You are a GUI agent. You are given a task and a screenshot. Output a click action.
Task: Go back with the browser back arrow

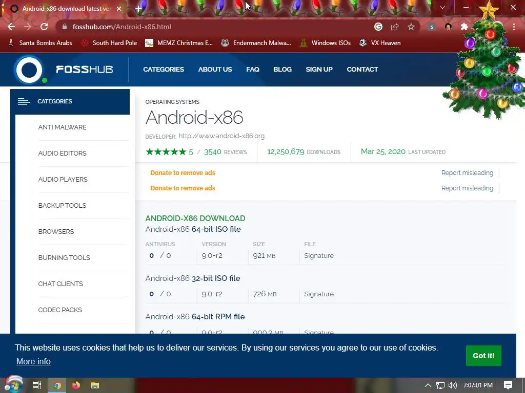pos(11,27)
